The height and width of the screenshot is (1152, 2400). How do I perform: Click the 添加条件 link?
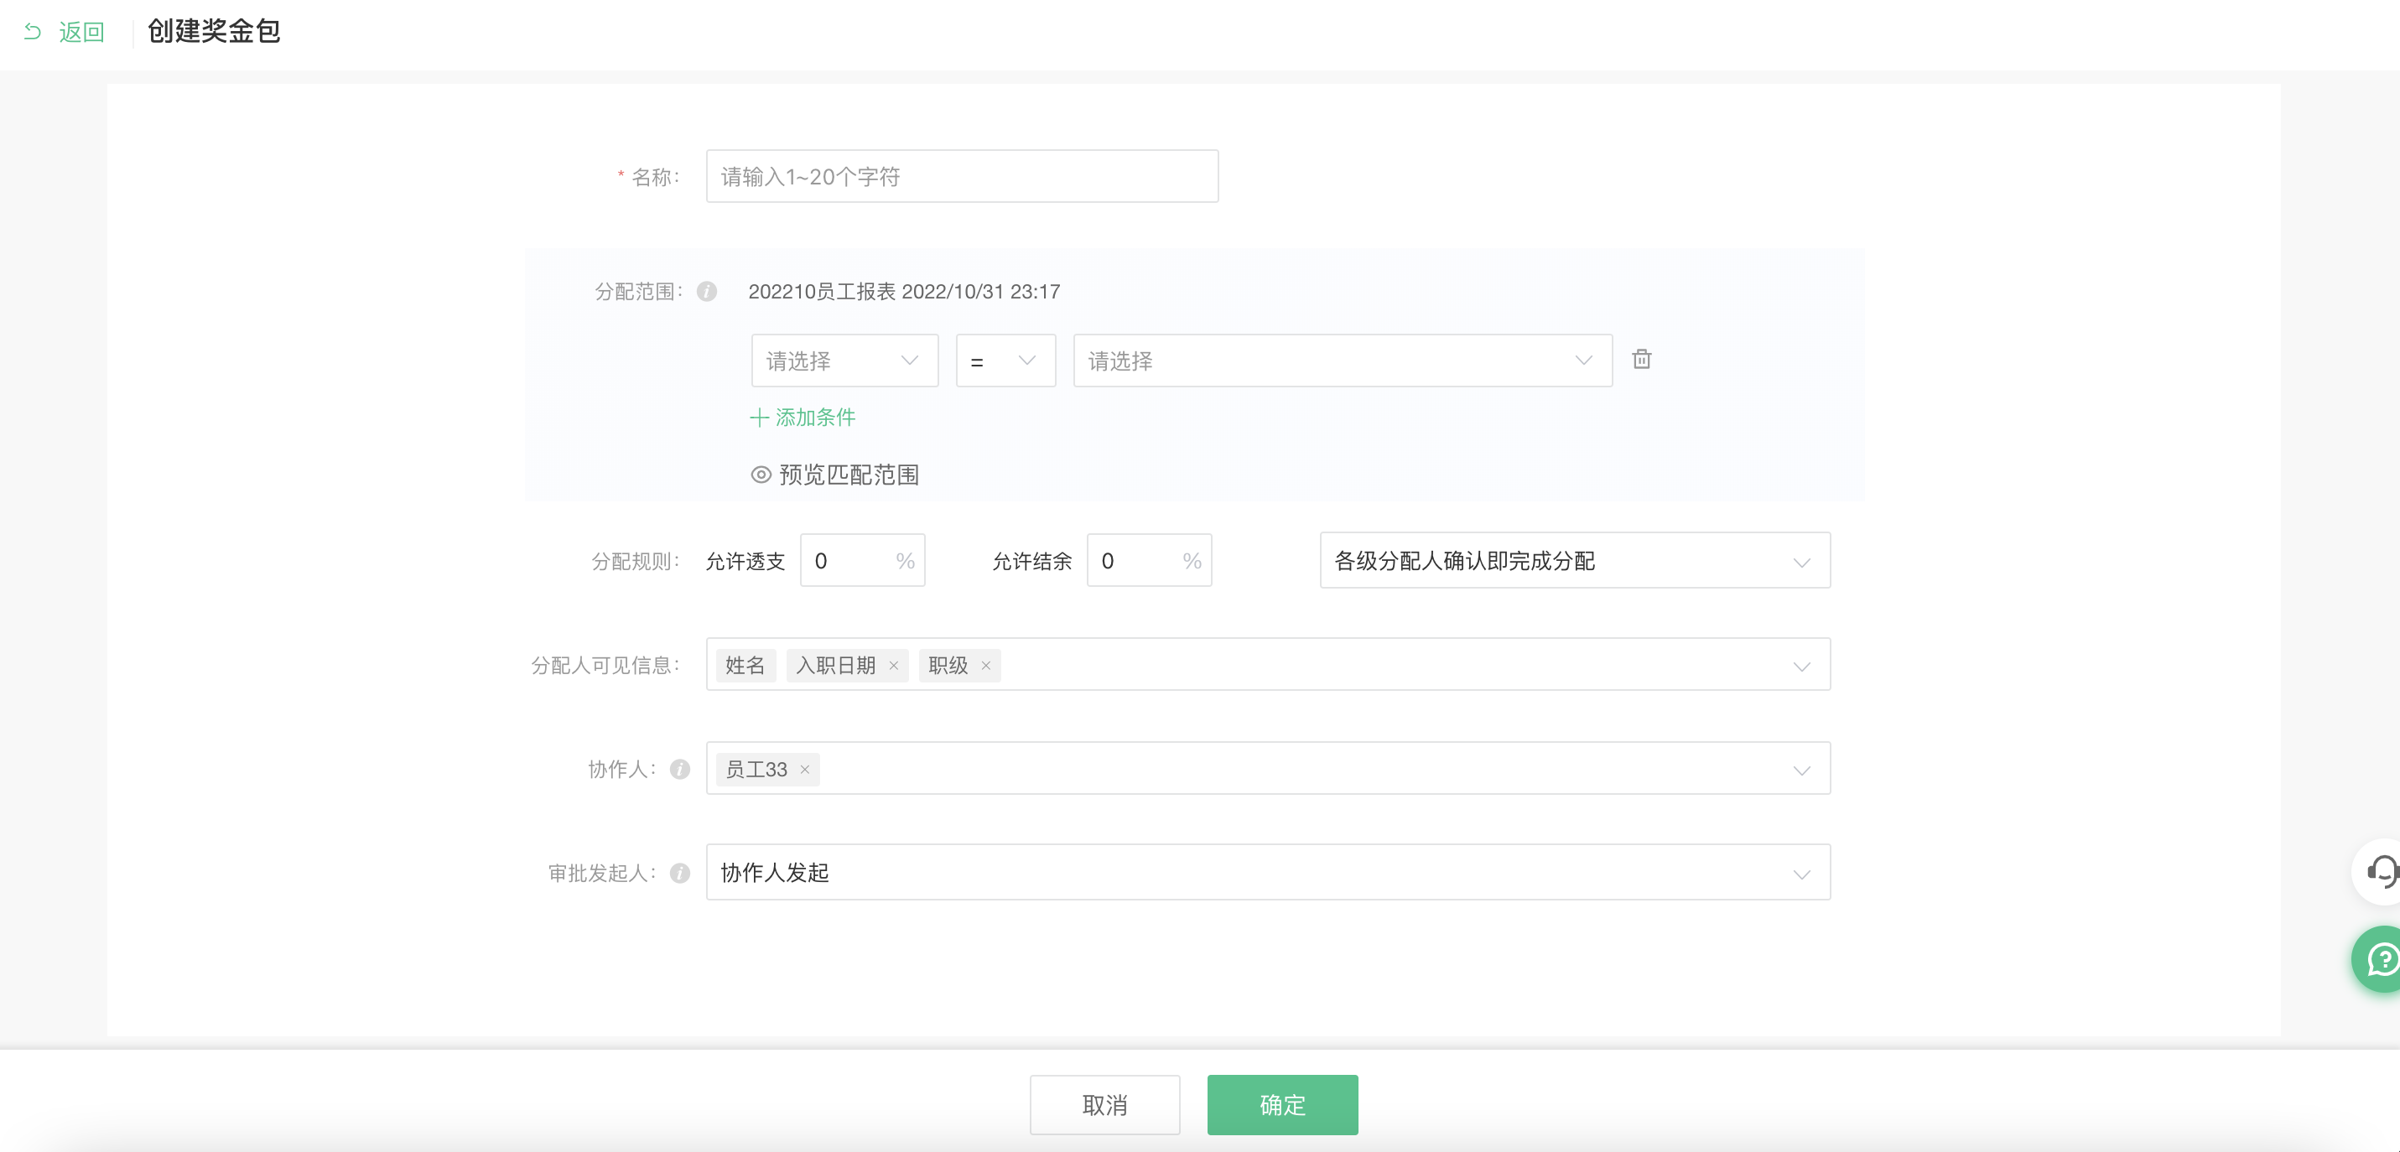coord(815,418)
